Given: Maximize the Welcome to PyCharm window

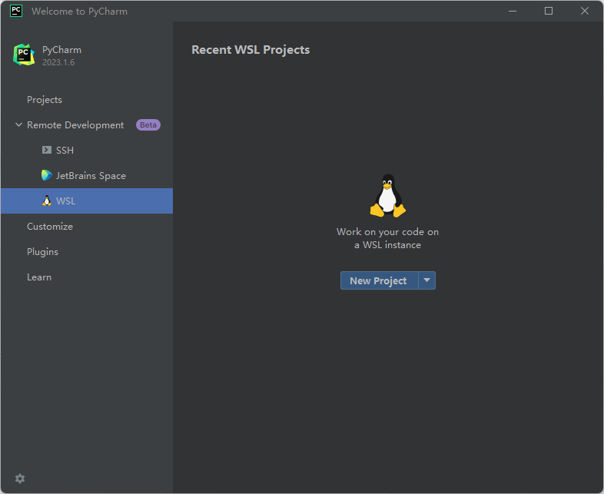Looking at the screenshot, I should tap(549, 11).
